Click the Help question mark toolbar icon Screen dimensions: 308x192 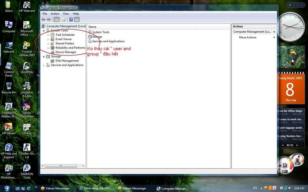71,19
